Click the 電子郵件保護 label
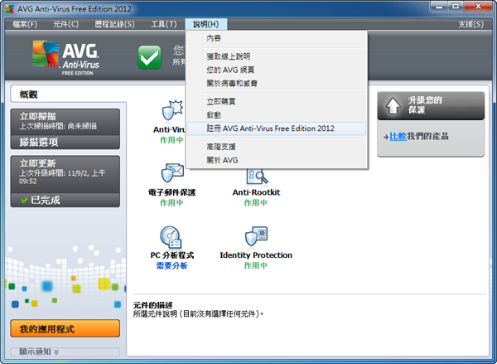This screenshot has width=497, height=364. (x=171, y=192)
